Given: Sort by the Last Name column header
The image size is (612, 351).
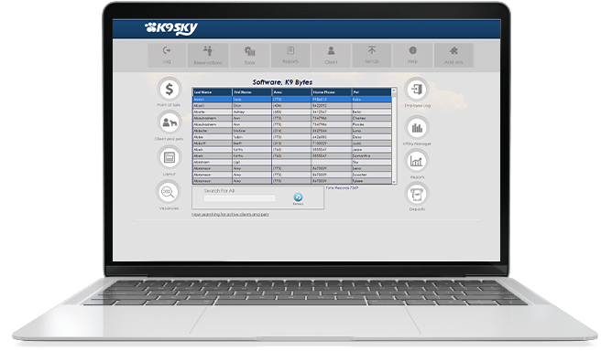Looking at the screenshot, I should (213, 92).
